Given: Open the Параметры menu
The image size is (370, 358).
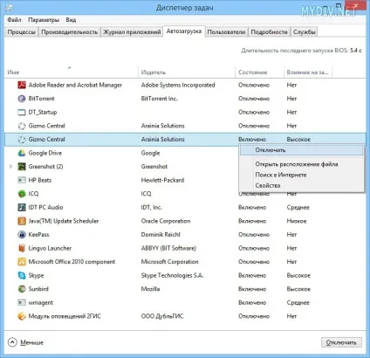Looking at the screenshot, I should point(44,20).
